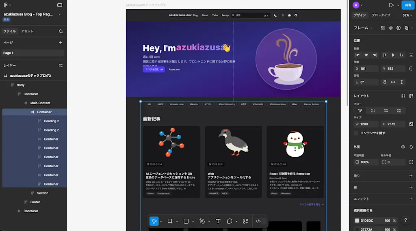The image size is (416, 231).
Task: Switch to the プロトタイプ tab
Action: click(381, 15)
